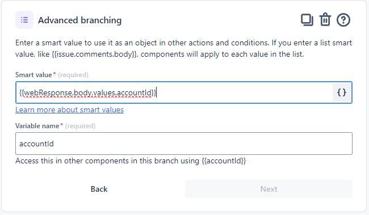Select the Advanced branching heading text

(x=80, y=20)
